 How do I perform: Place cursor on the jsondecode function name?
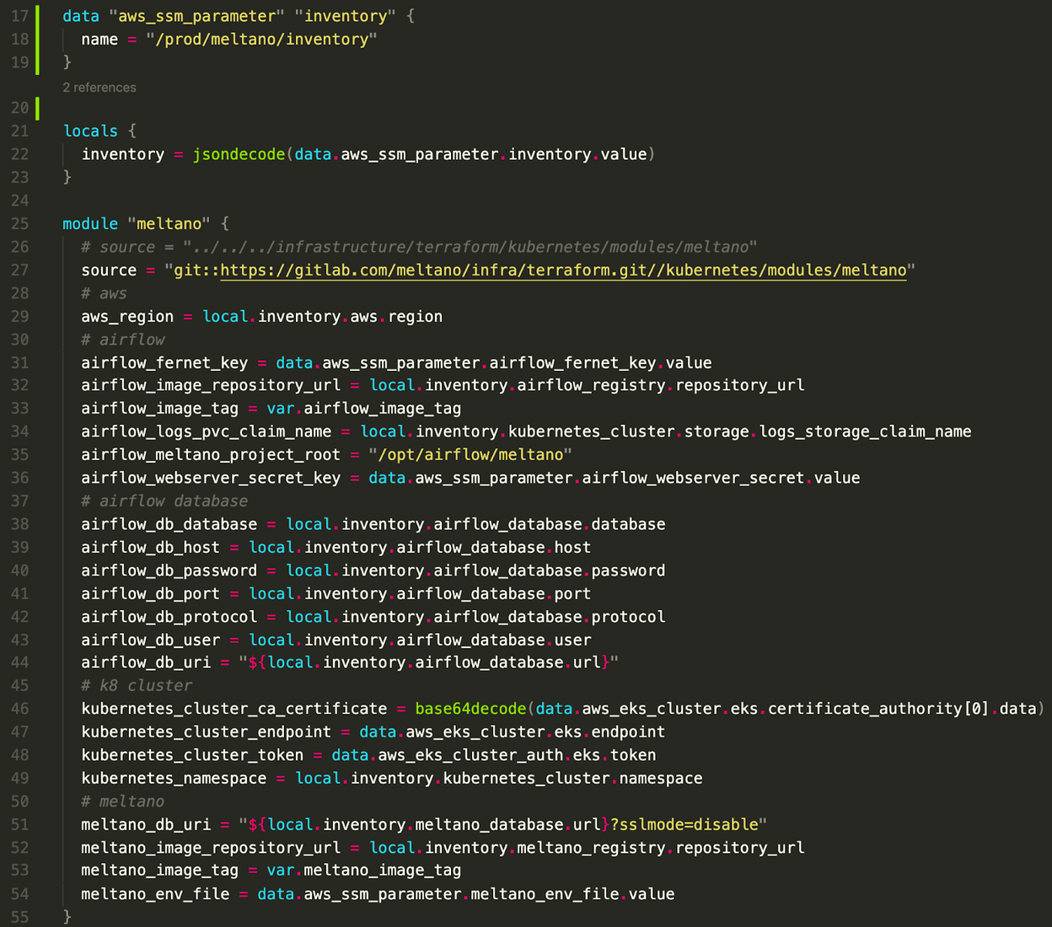(x=239, y=153)
